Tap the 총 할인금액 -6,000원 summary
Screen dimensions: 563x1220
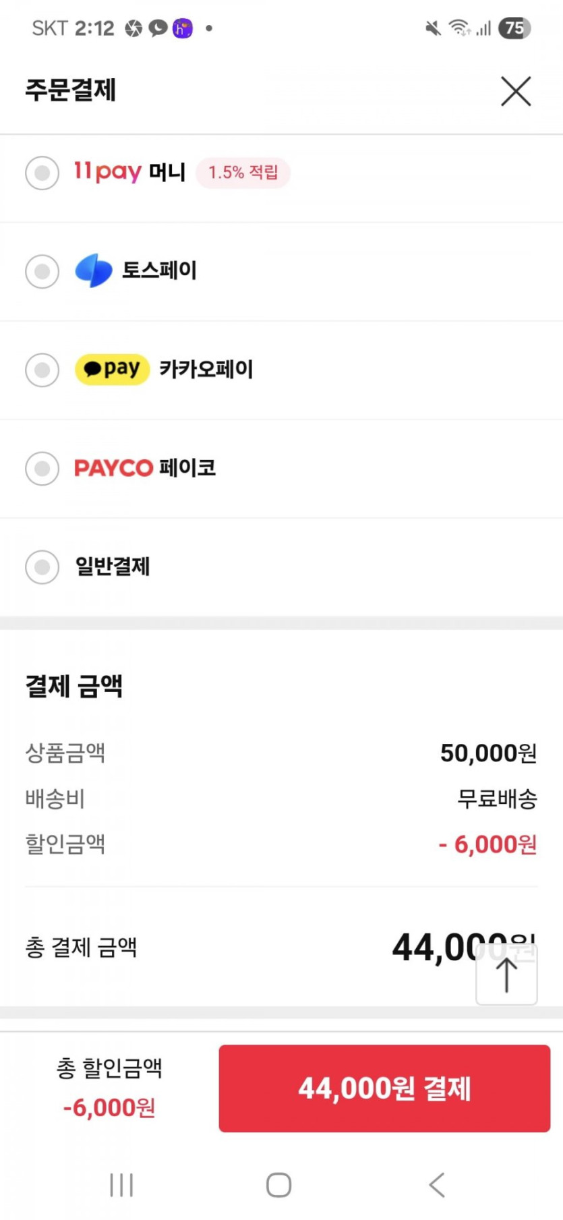coord(109,1088)
